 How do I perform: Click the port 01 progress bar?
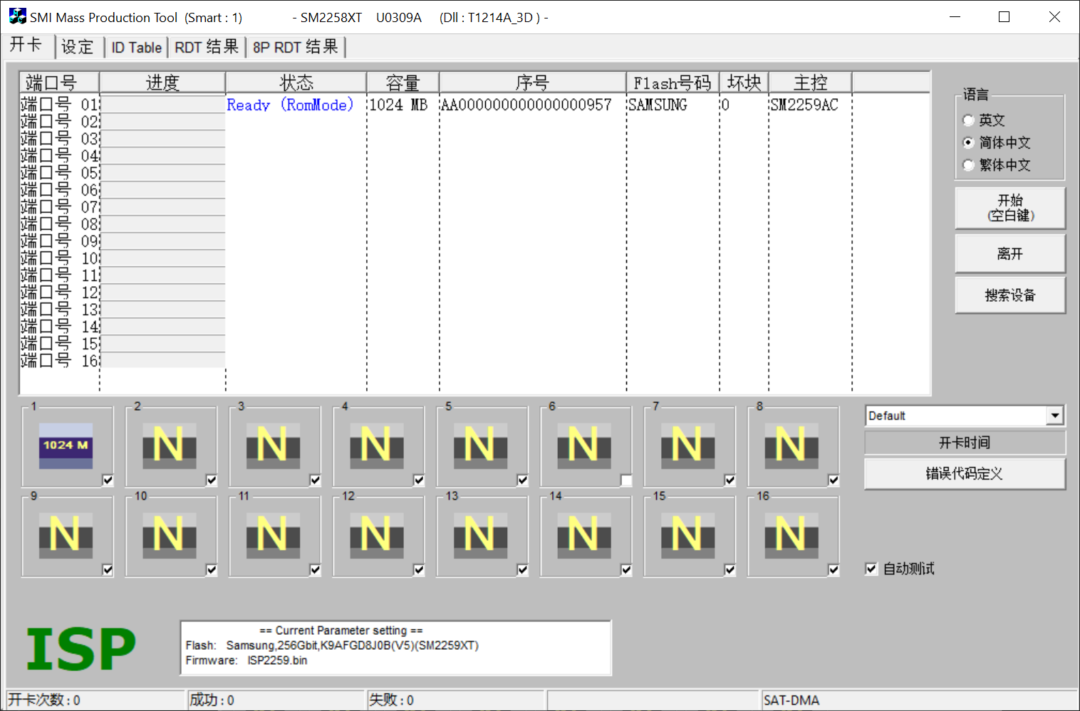(163, 105)
